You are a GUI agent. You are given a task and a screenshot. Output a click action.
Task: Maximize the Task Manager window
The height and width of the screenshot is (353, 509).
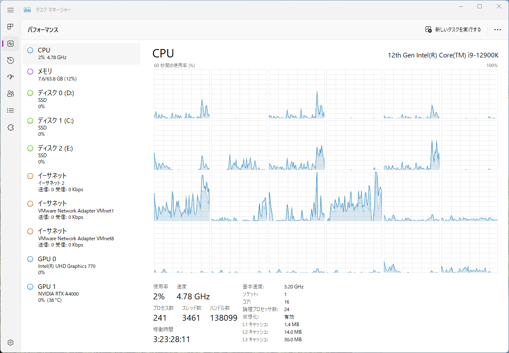(480, 6)
